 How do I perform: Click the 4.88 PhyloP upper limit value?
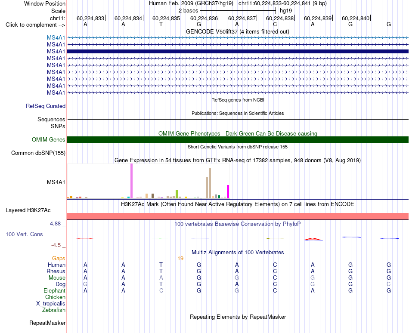pyautogui.click(x=55, y=224)
